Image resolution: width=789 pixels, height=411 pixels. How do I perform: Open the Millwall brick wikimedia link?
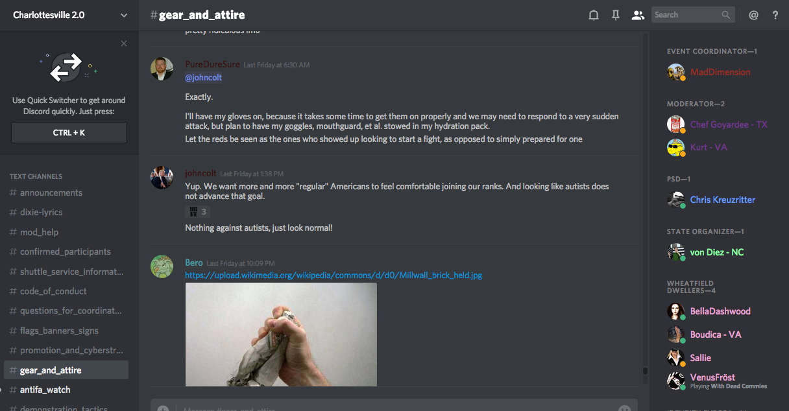click(334, 275)
